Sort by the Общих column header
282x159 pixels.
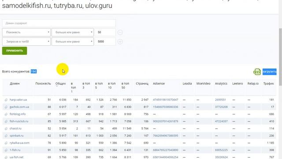61,83
